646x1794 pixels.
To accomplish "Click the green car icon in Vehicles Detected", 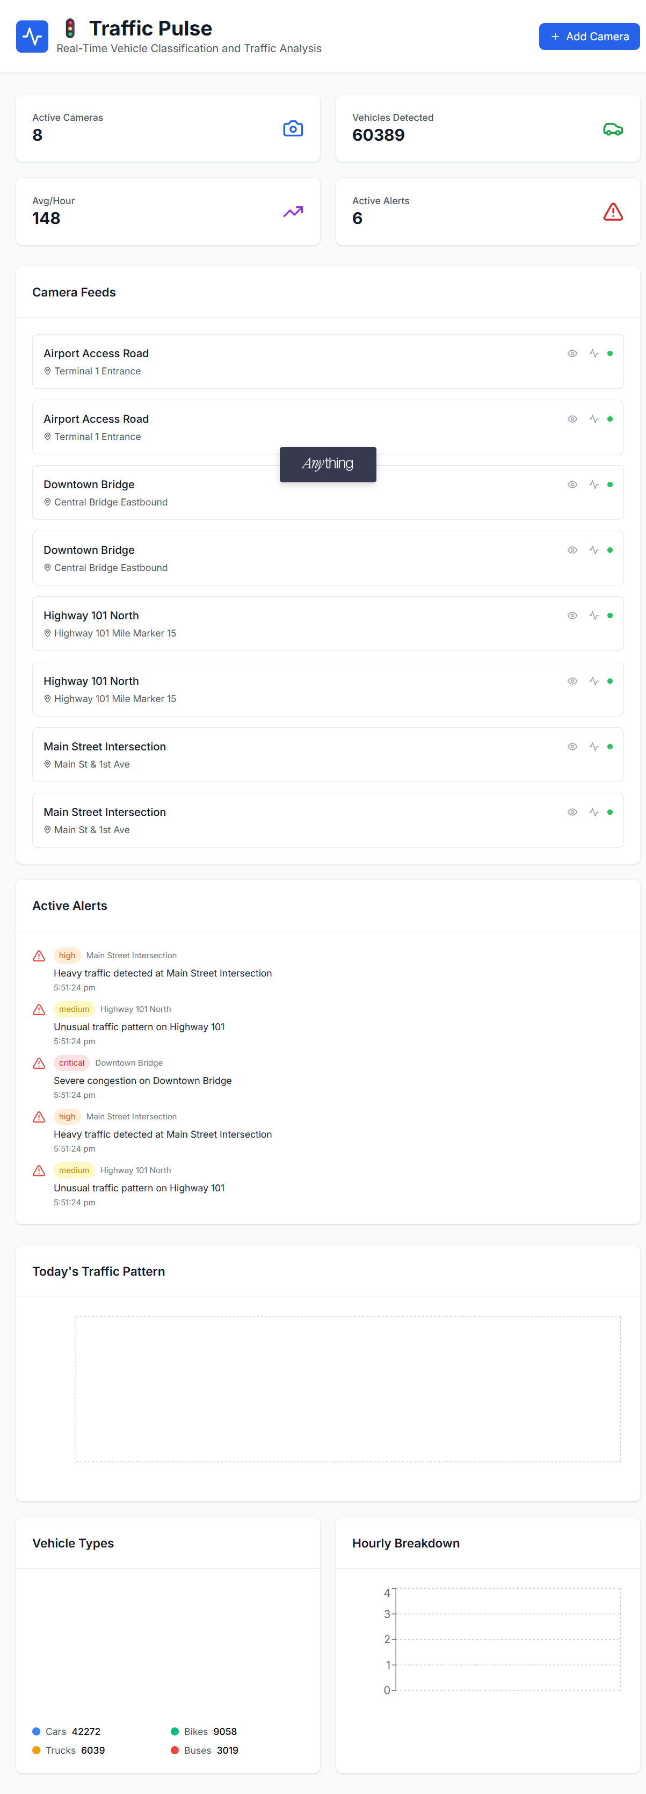I will click(613, 129).
